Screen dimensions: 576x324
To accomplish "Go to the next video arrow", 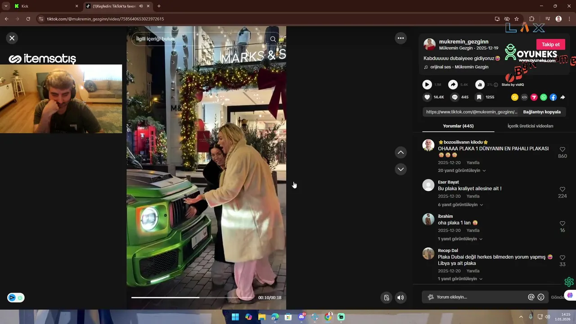I will click(x=400, y=169).
